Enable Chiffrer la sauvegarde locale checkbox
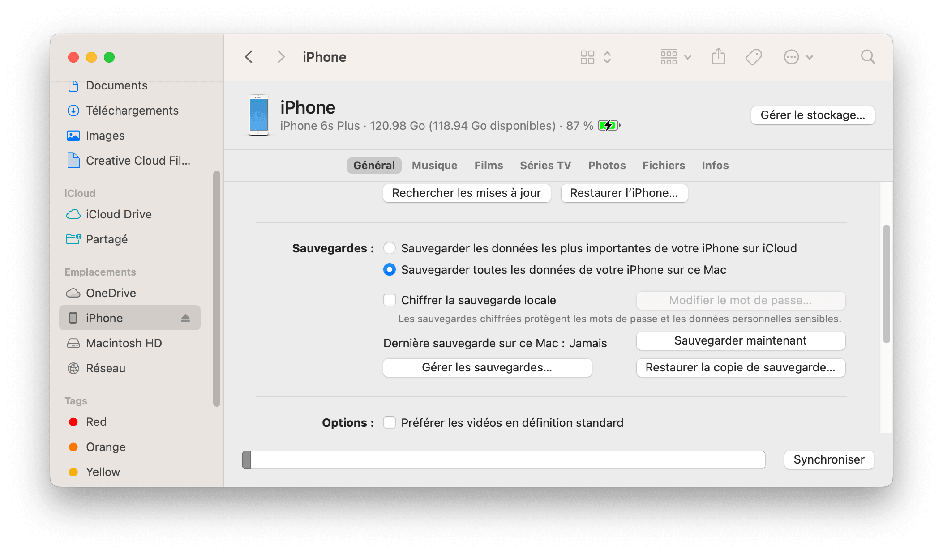Viewport: 943px width, 553px height. (x=390, y=300)
